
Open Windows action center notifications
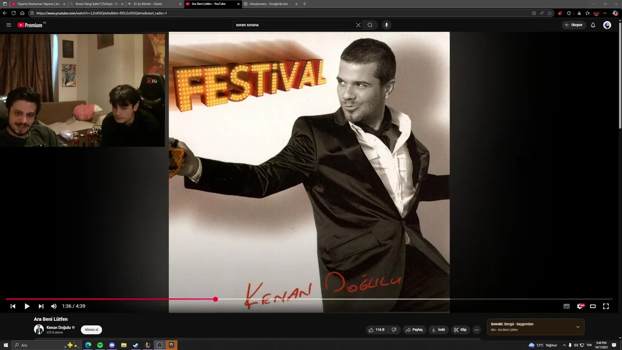(614, 345)
